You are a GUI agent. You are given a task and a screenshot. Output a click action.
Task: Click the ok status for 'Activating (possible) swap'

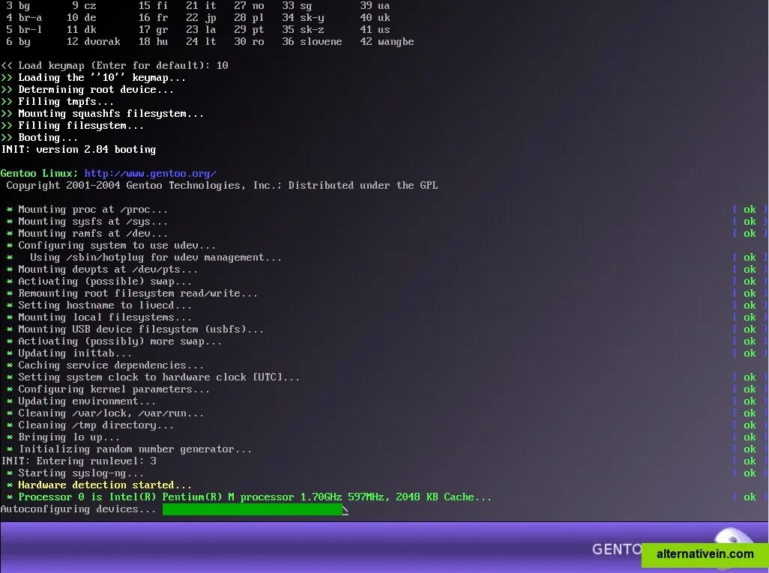(x=750, y=282)
